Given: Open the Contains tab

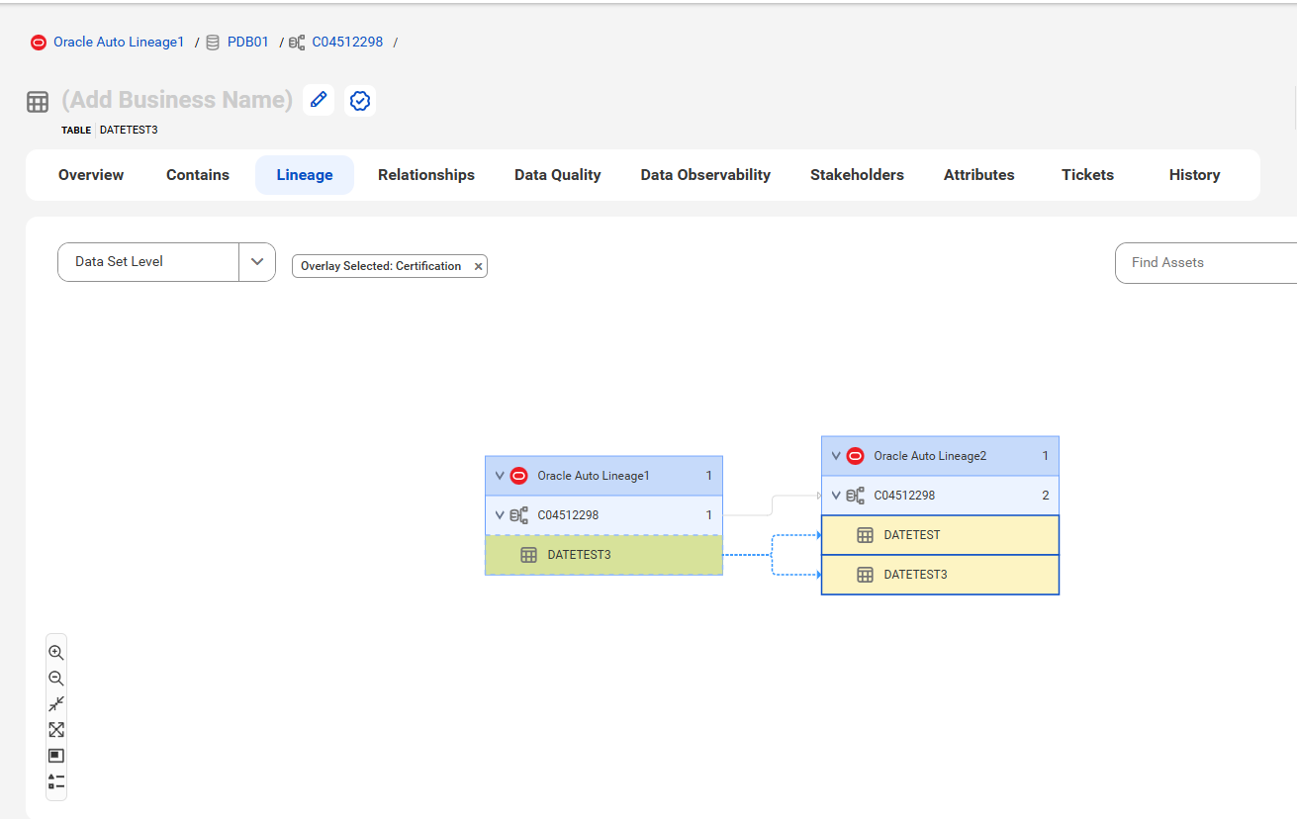Looking at the screenshot, I should pos(198,175).
